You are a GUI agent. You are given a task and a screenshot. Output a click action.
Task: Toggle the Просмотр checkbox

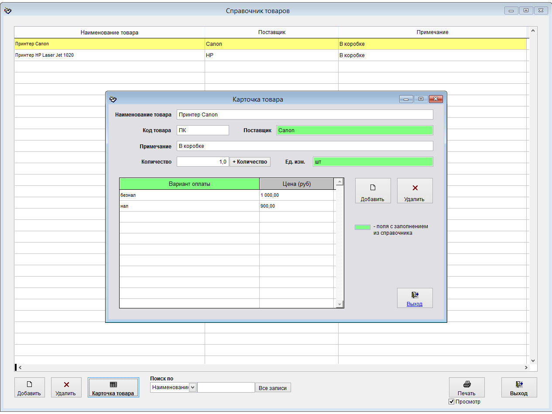tap(452, 402)
